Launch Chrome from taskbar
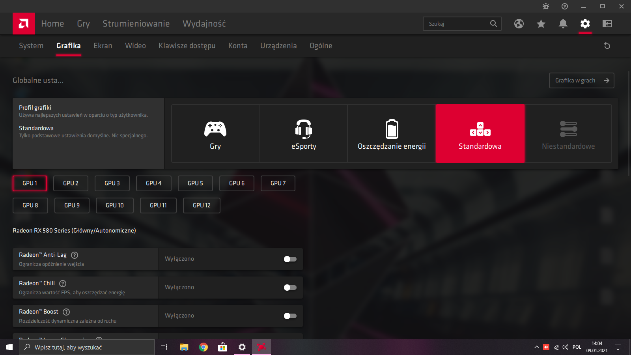This screenshot has height=355, width=631. click(203, 347)
